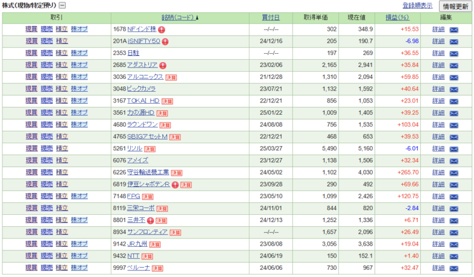Click the mail icon in アルコニックス row
The image size is (474, 277).
454,78
